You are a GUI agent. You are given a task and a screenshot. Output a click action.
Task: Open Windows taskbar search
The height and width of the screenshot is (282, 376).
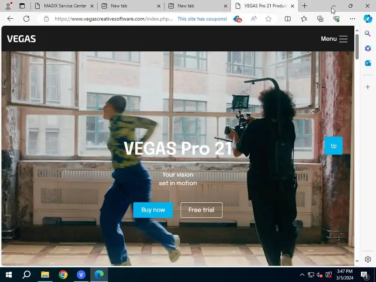26,275
